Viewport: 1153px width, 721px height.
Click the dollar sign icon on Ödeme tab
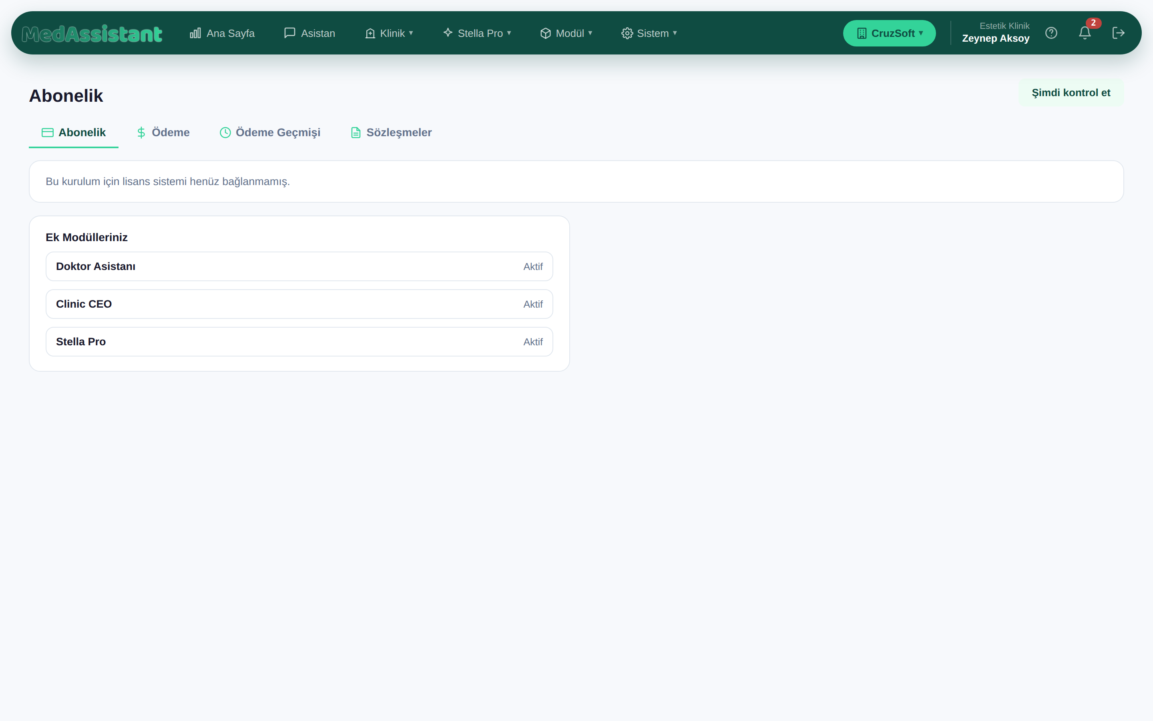click(141, 133)
